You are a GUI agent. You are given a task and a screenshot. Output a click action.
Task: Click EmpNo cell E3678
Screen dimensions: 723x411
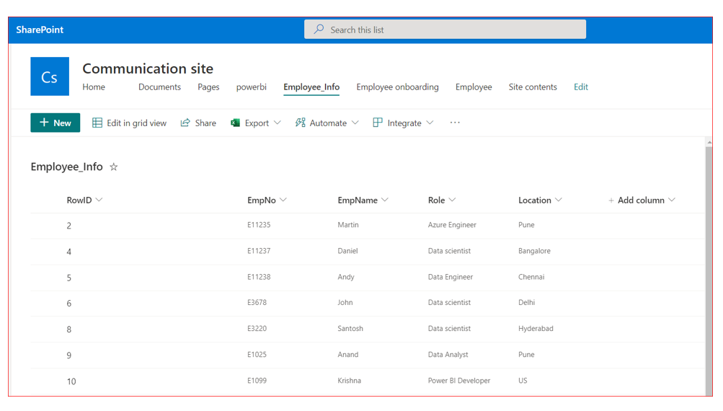click(x=257, y=302)
